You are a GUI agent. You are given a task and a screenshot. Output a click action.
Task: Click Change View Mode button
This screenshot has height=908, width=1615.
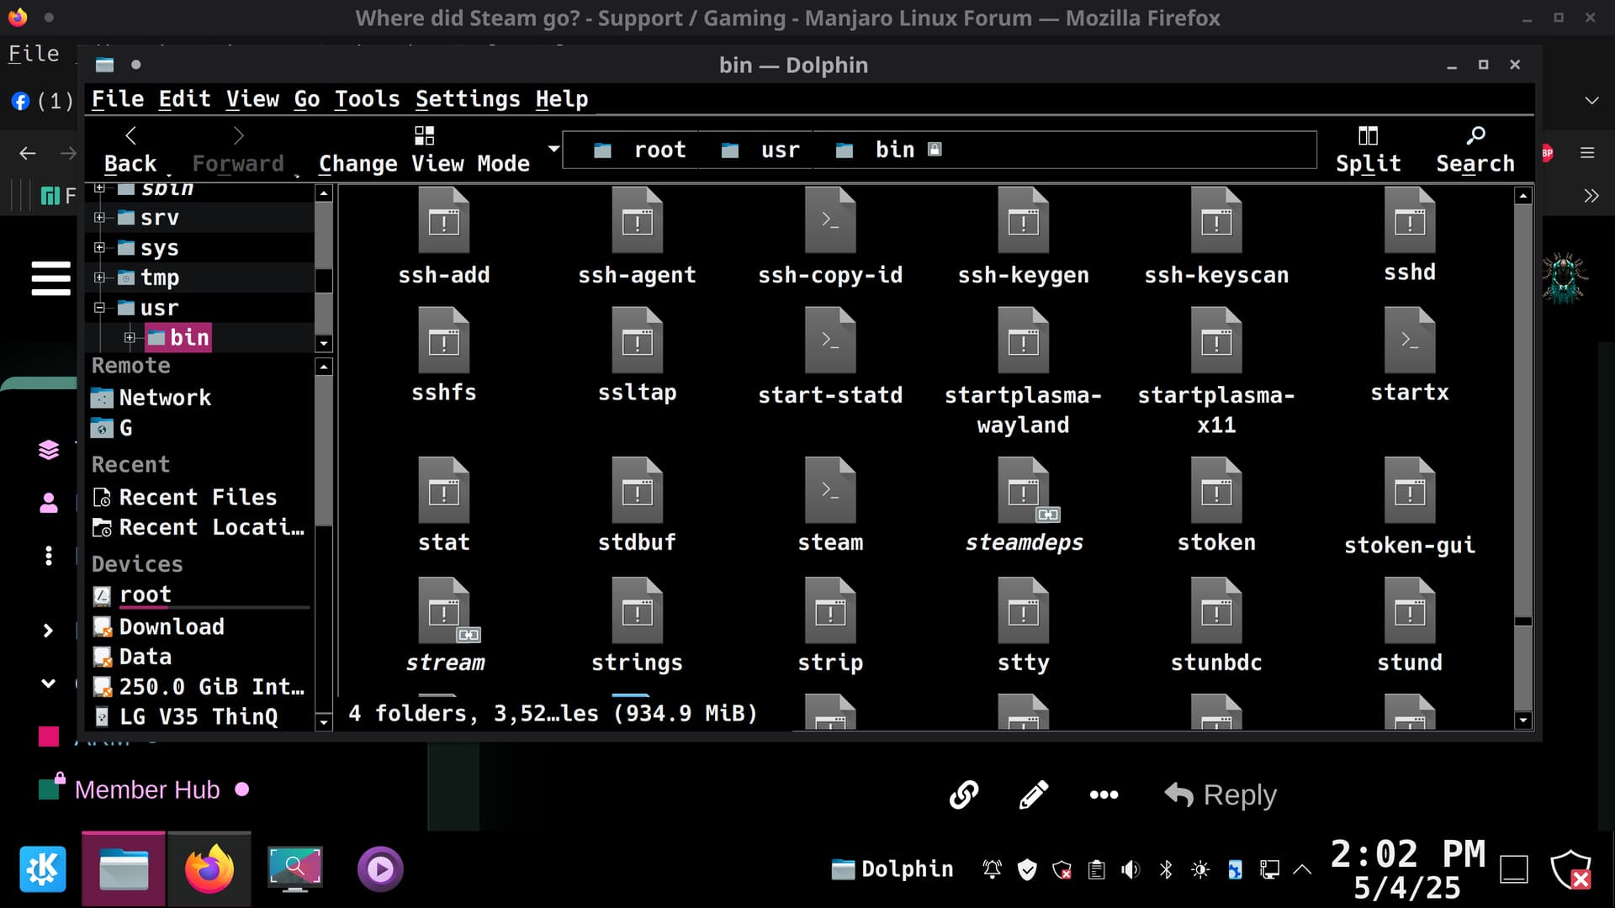coord(424,150)
